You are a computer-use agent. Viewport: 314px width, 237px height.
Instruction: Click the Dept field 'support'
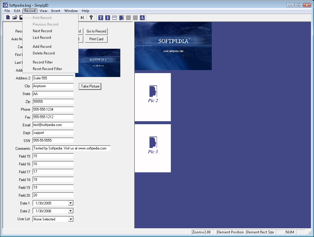click(53, 133)
